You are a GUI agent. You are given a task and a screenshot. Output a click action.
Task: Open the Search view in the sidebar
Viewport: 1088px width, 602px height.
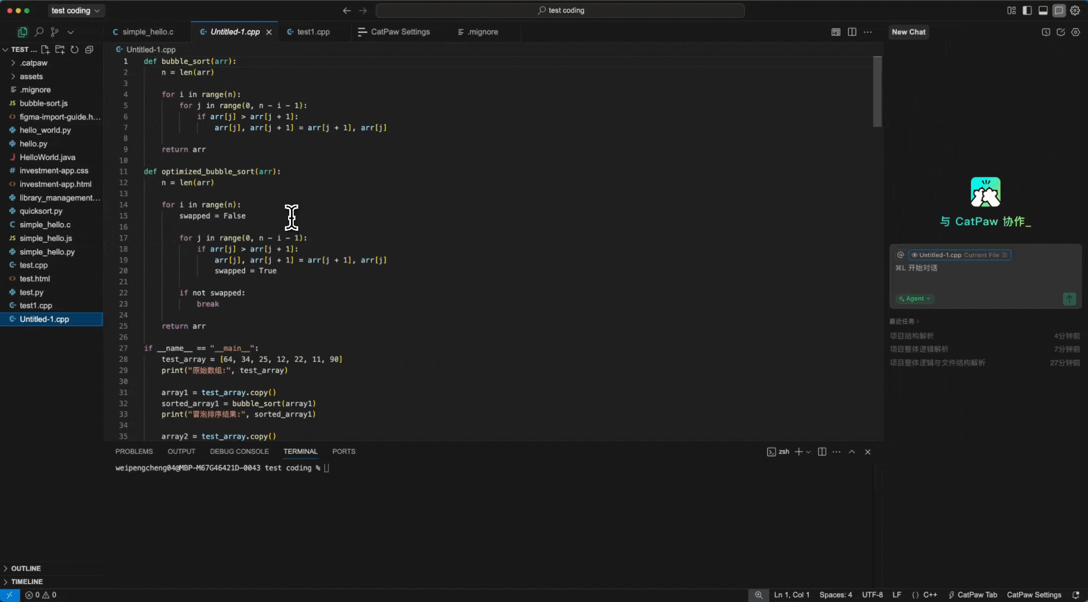pyautogui.click(x=38, y=32)
